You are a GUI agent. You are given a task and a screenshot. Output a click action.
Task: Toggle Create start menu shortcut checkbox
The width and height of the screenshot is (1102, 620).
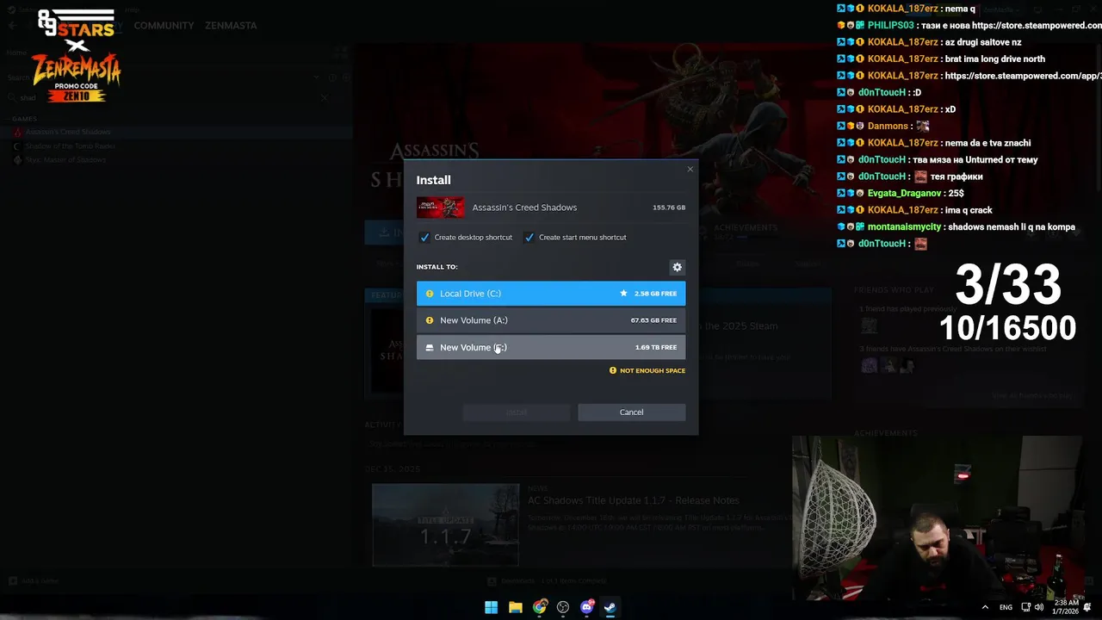click(x=529, y=238)
